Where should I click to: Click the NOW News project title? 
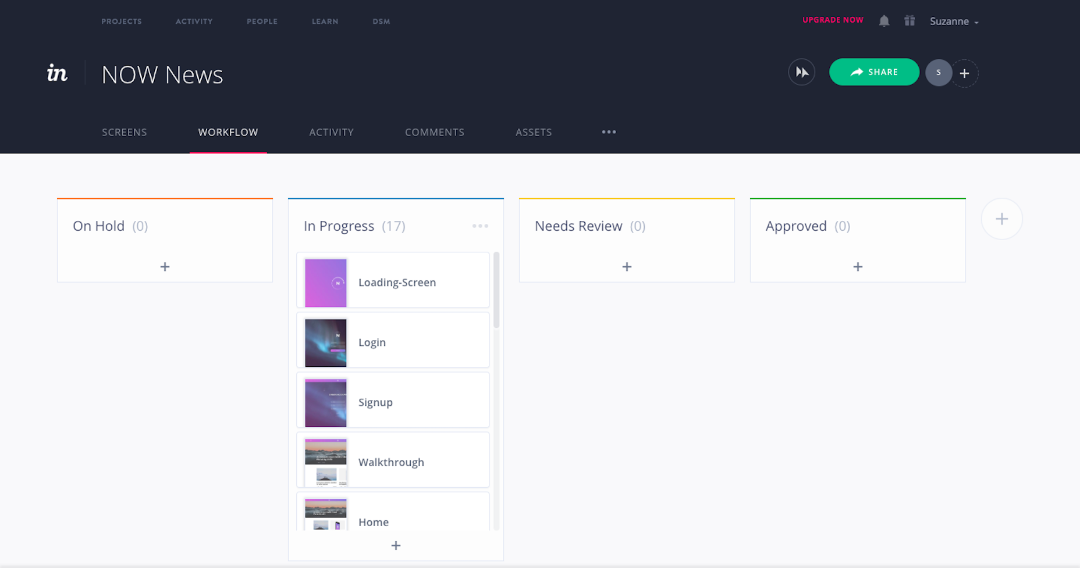(x=162, y=74)
